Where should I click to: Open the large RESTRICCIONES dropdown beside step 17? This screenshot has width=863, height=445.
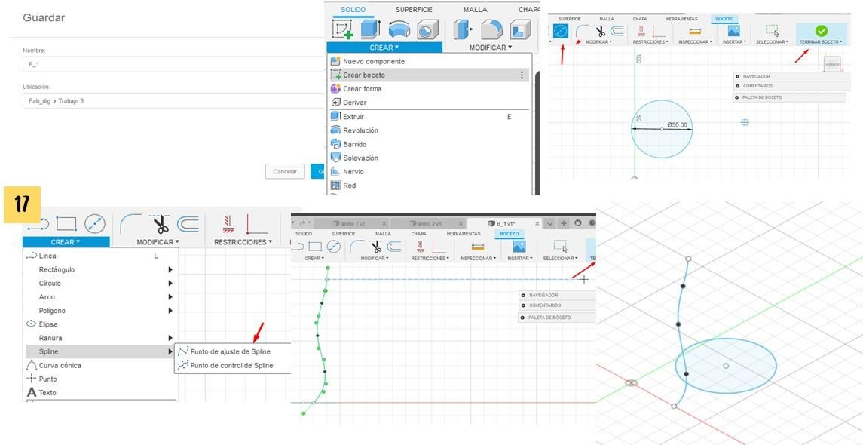[x=243, y=242]
